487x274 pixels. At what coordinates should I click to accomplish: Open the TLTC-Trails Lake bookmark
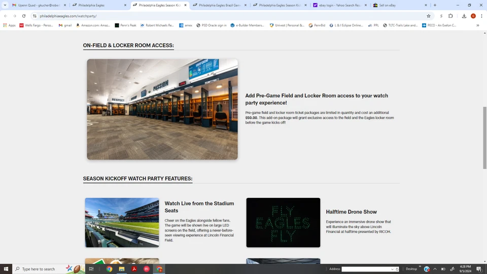click(x=400, y=25)
